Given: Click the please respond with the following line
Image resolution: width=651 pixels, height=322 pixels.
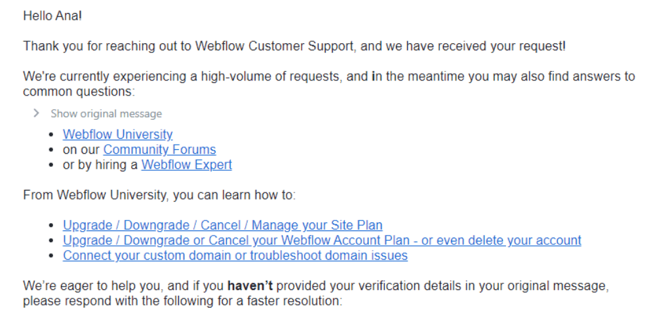Looking at the screenshot, I should point(183,301).
